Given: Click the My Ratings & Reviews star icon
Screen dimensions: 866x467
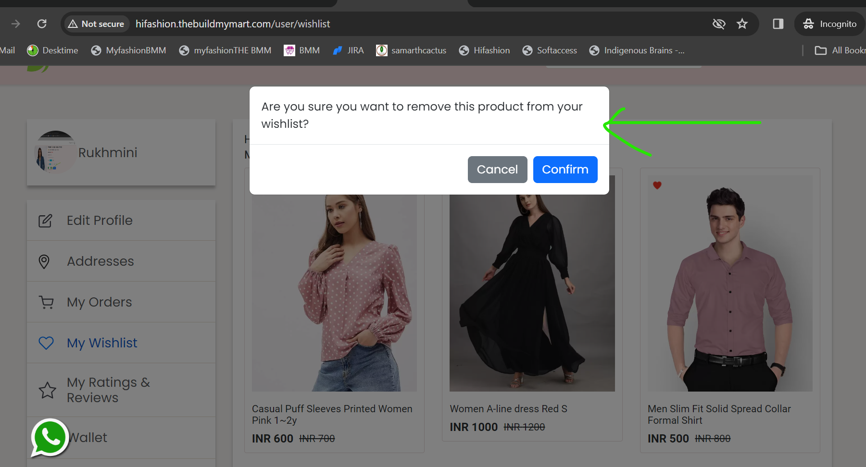Looking at the screenshot, I should point(47,390).
